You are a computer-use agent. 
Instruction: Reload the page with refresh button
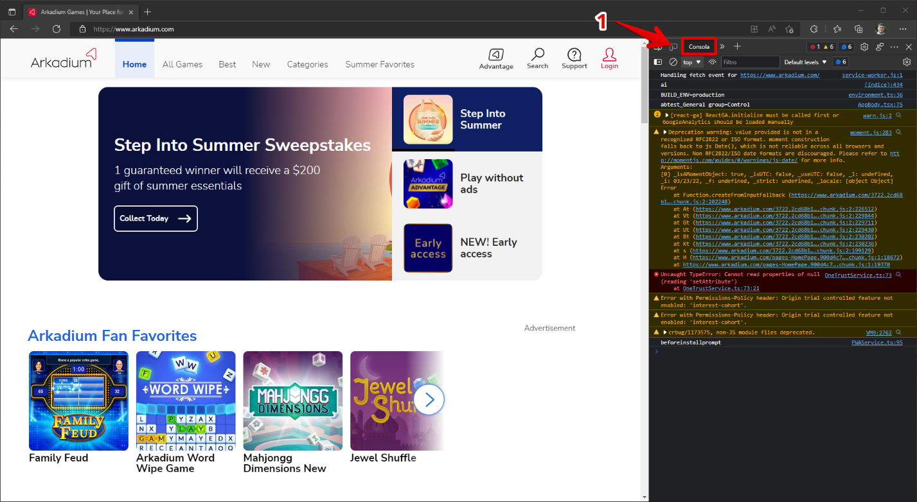click(x=57, y=29)
